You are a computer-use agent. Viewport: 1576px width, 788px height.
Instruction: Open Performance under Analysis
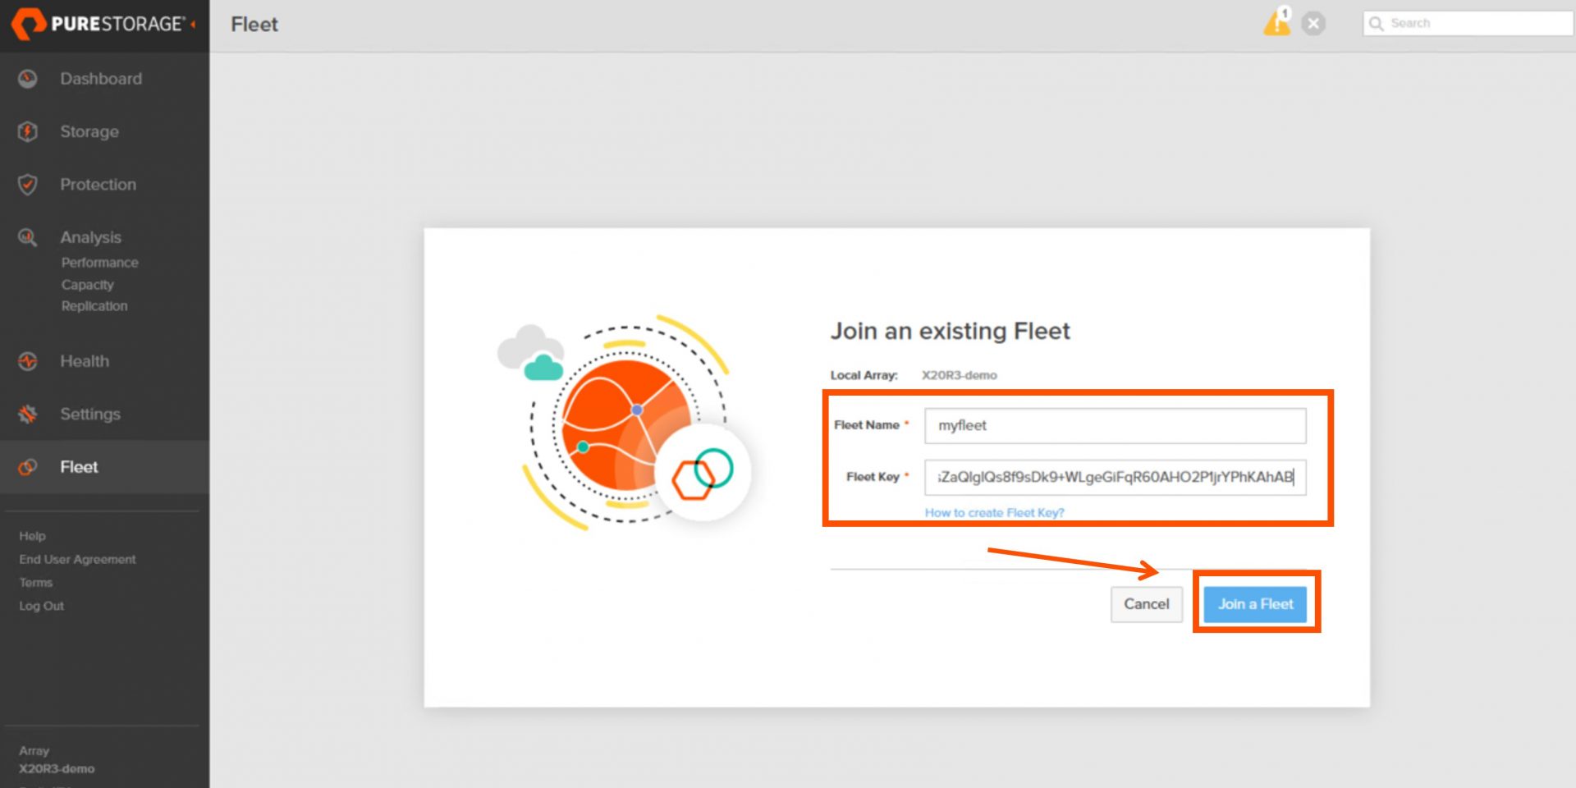click(100, 263)
